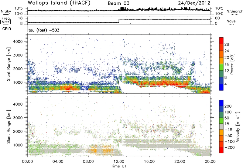
Task: Click the 'N.Sky' legend label
Action: (6, 11)
